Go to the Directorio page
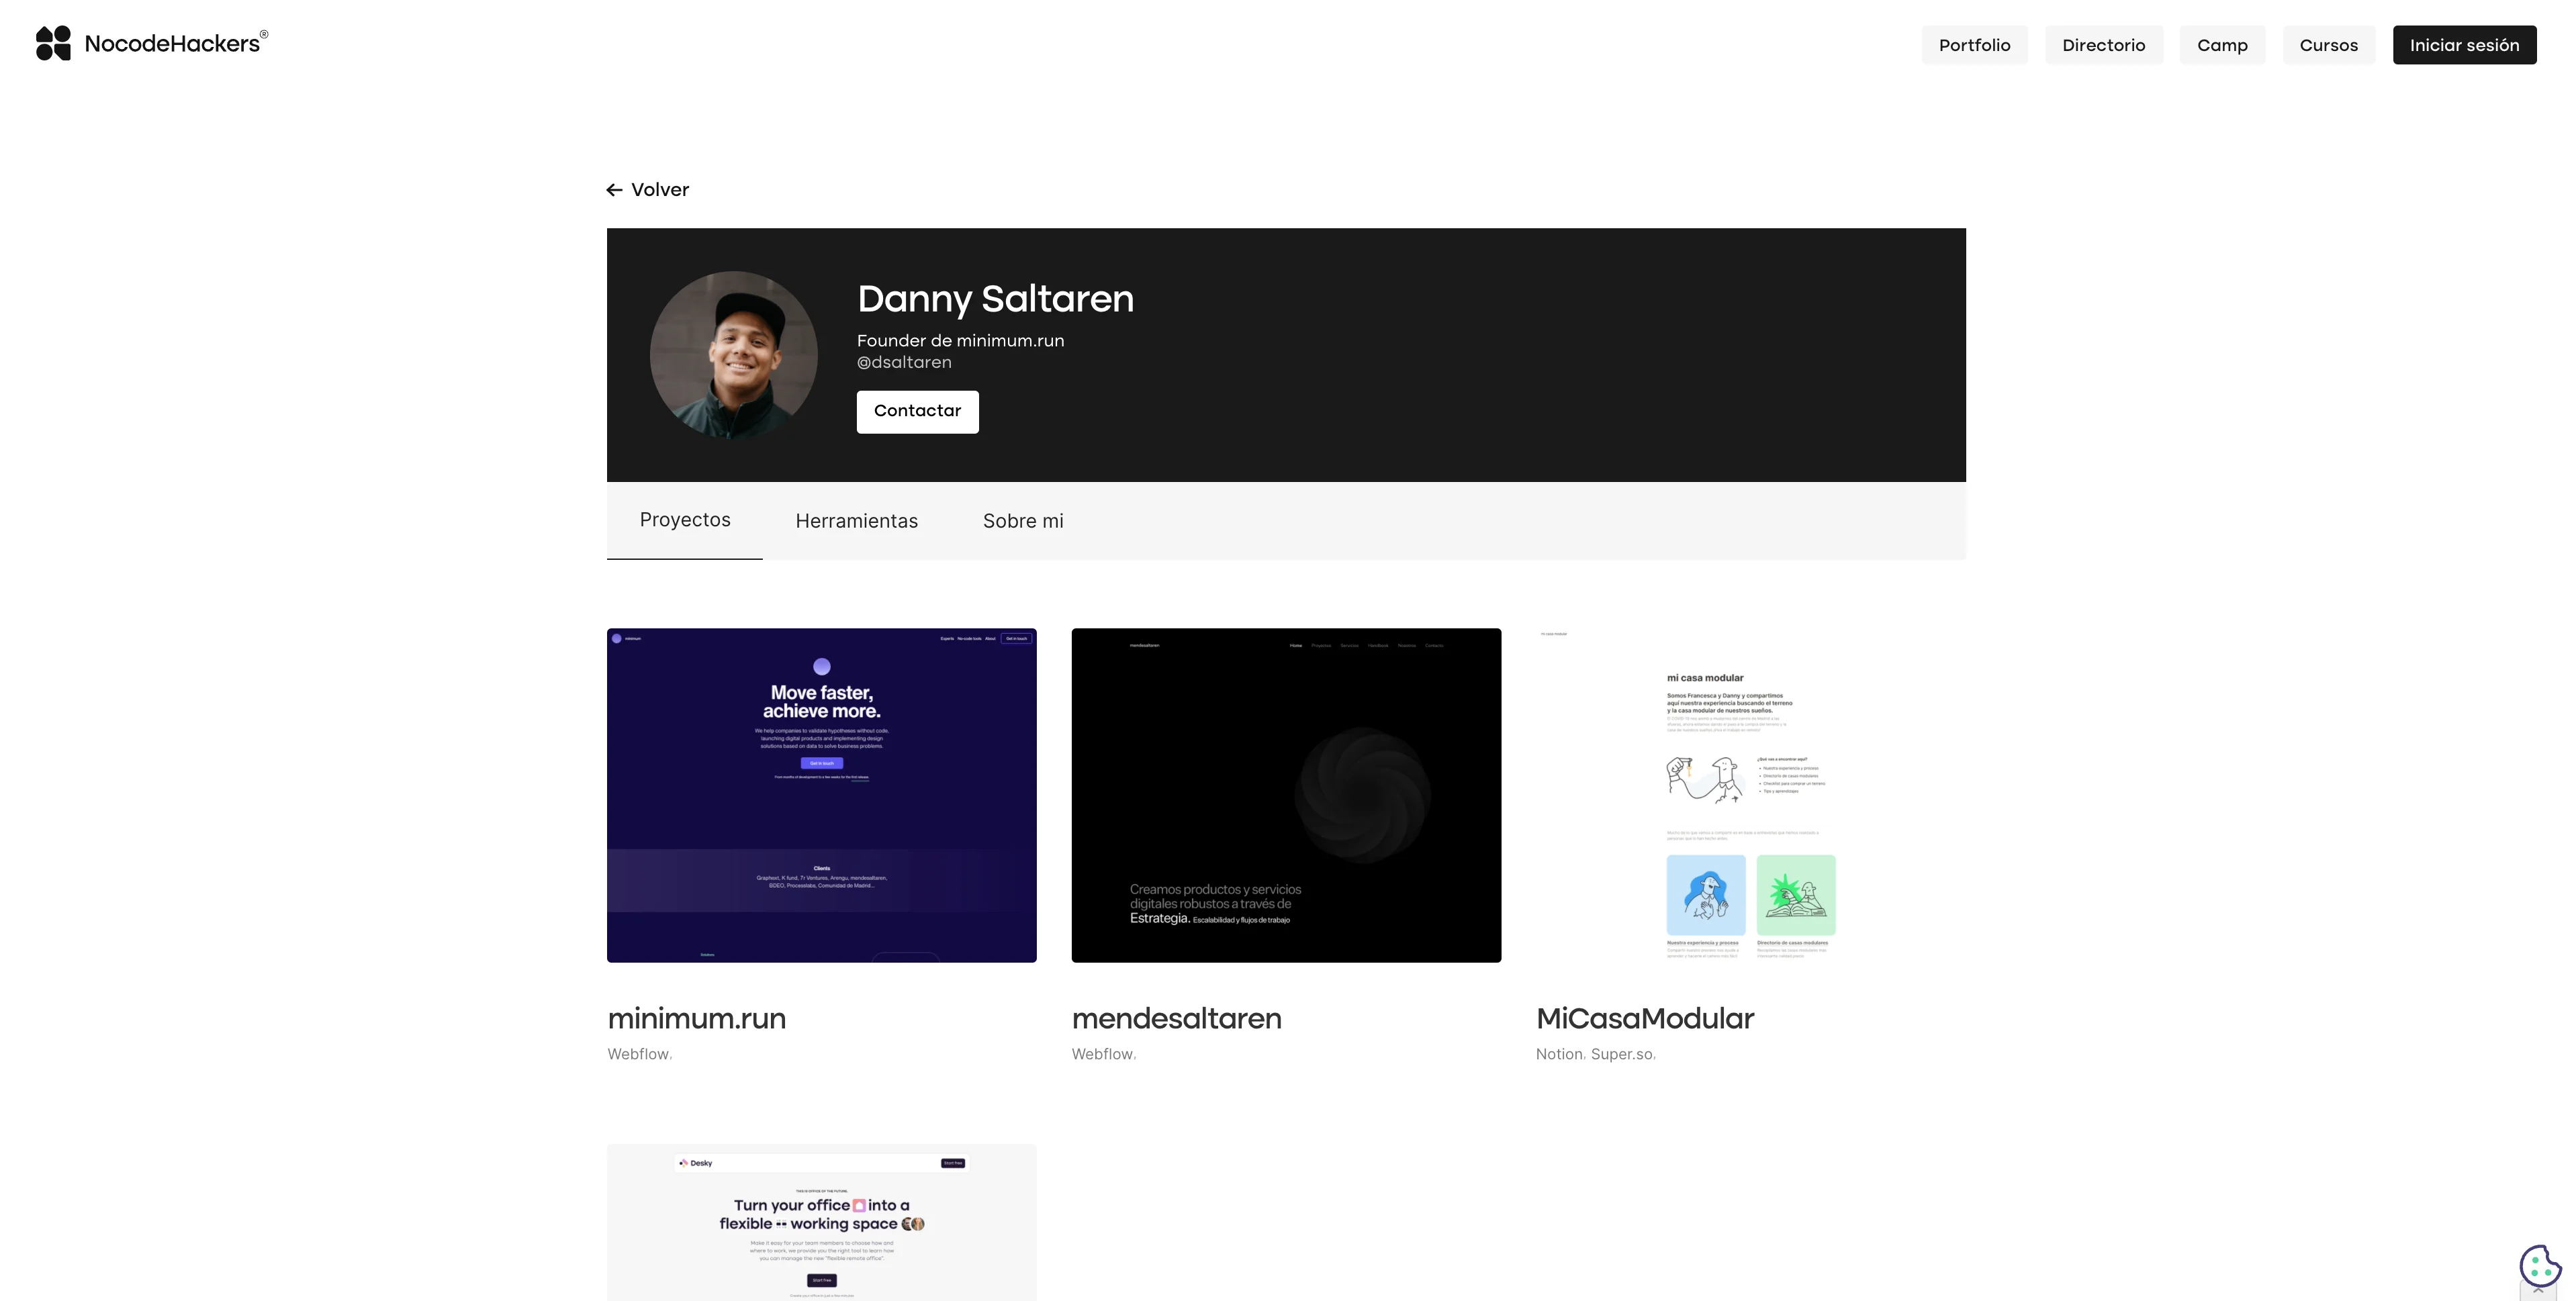The width and height of the screenshot is (2576, 1301). tap(2103, 45)
